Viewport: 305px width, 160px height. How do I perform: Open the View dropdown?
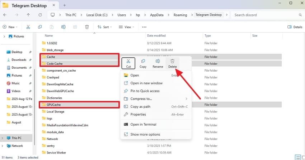pos(126,27)
